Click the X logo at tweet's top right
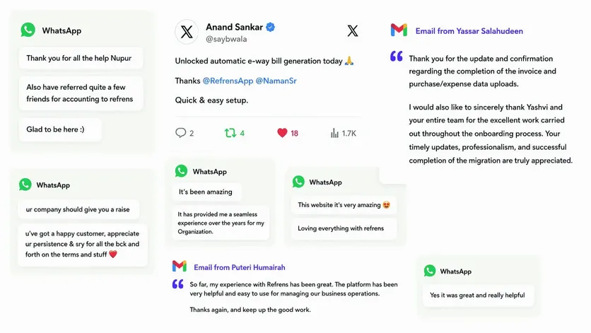The height and width of the screenshot is (333, 591). (x=353, y=31)
